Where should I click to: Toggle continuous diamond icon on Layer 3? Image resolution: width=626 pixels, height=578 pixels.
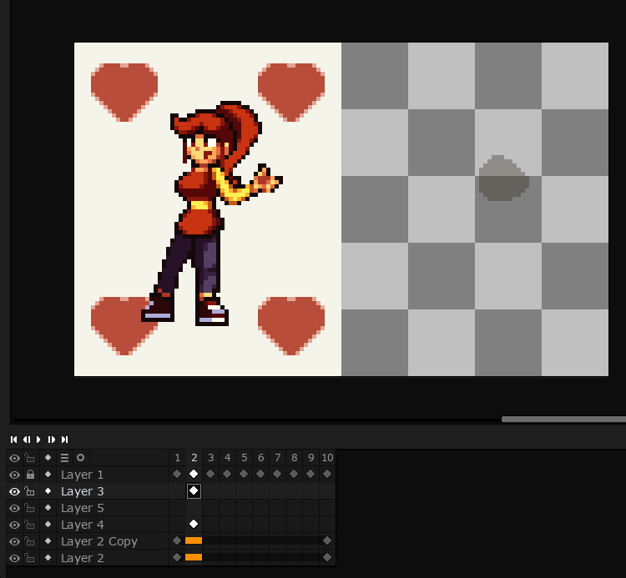click(x=48, y=490)
